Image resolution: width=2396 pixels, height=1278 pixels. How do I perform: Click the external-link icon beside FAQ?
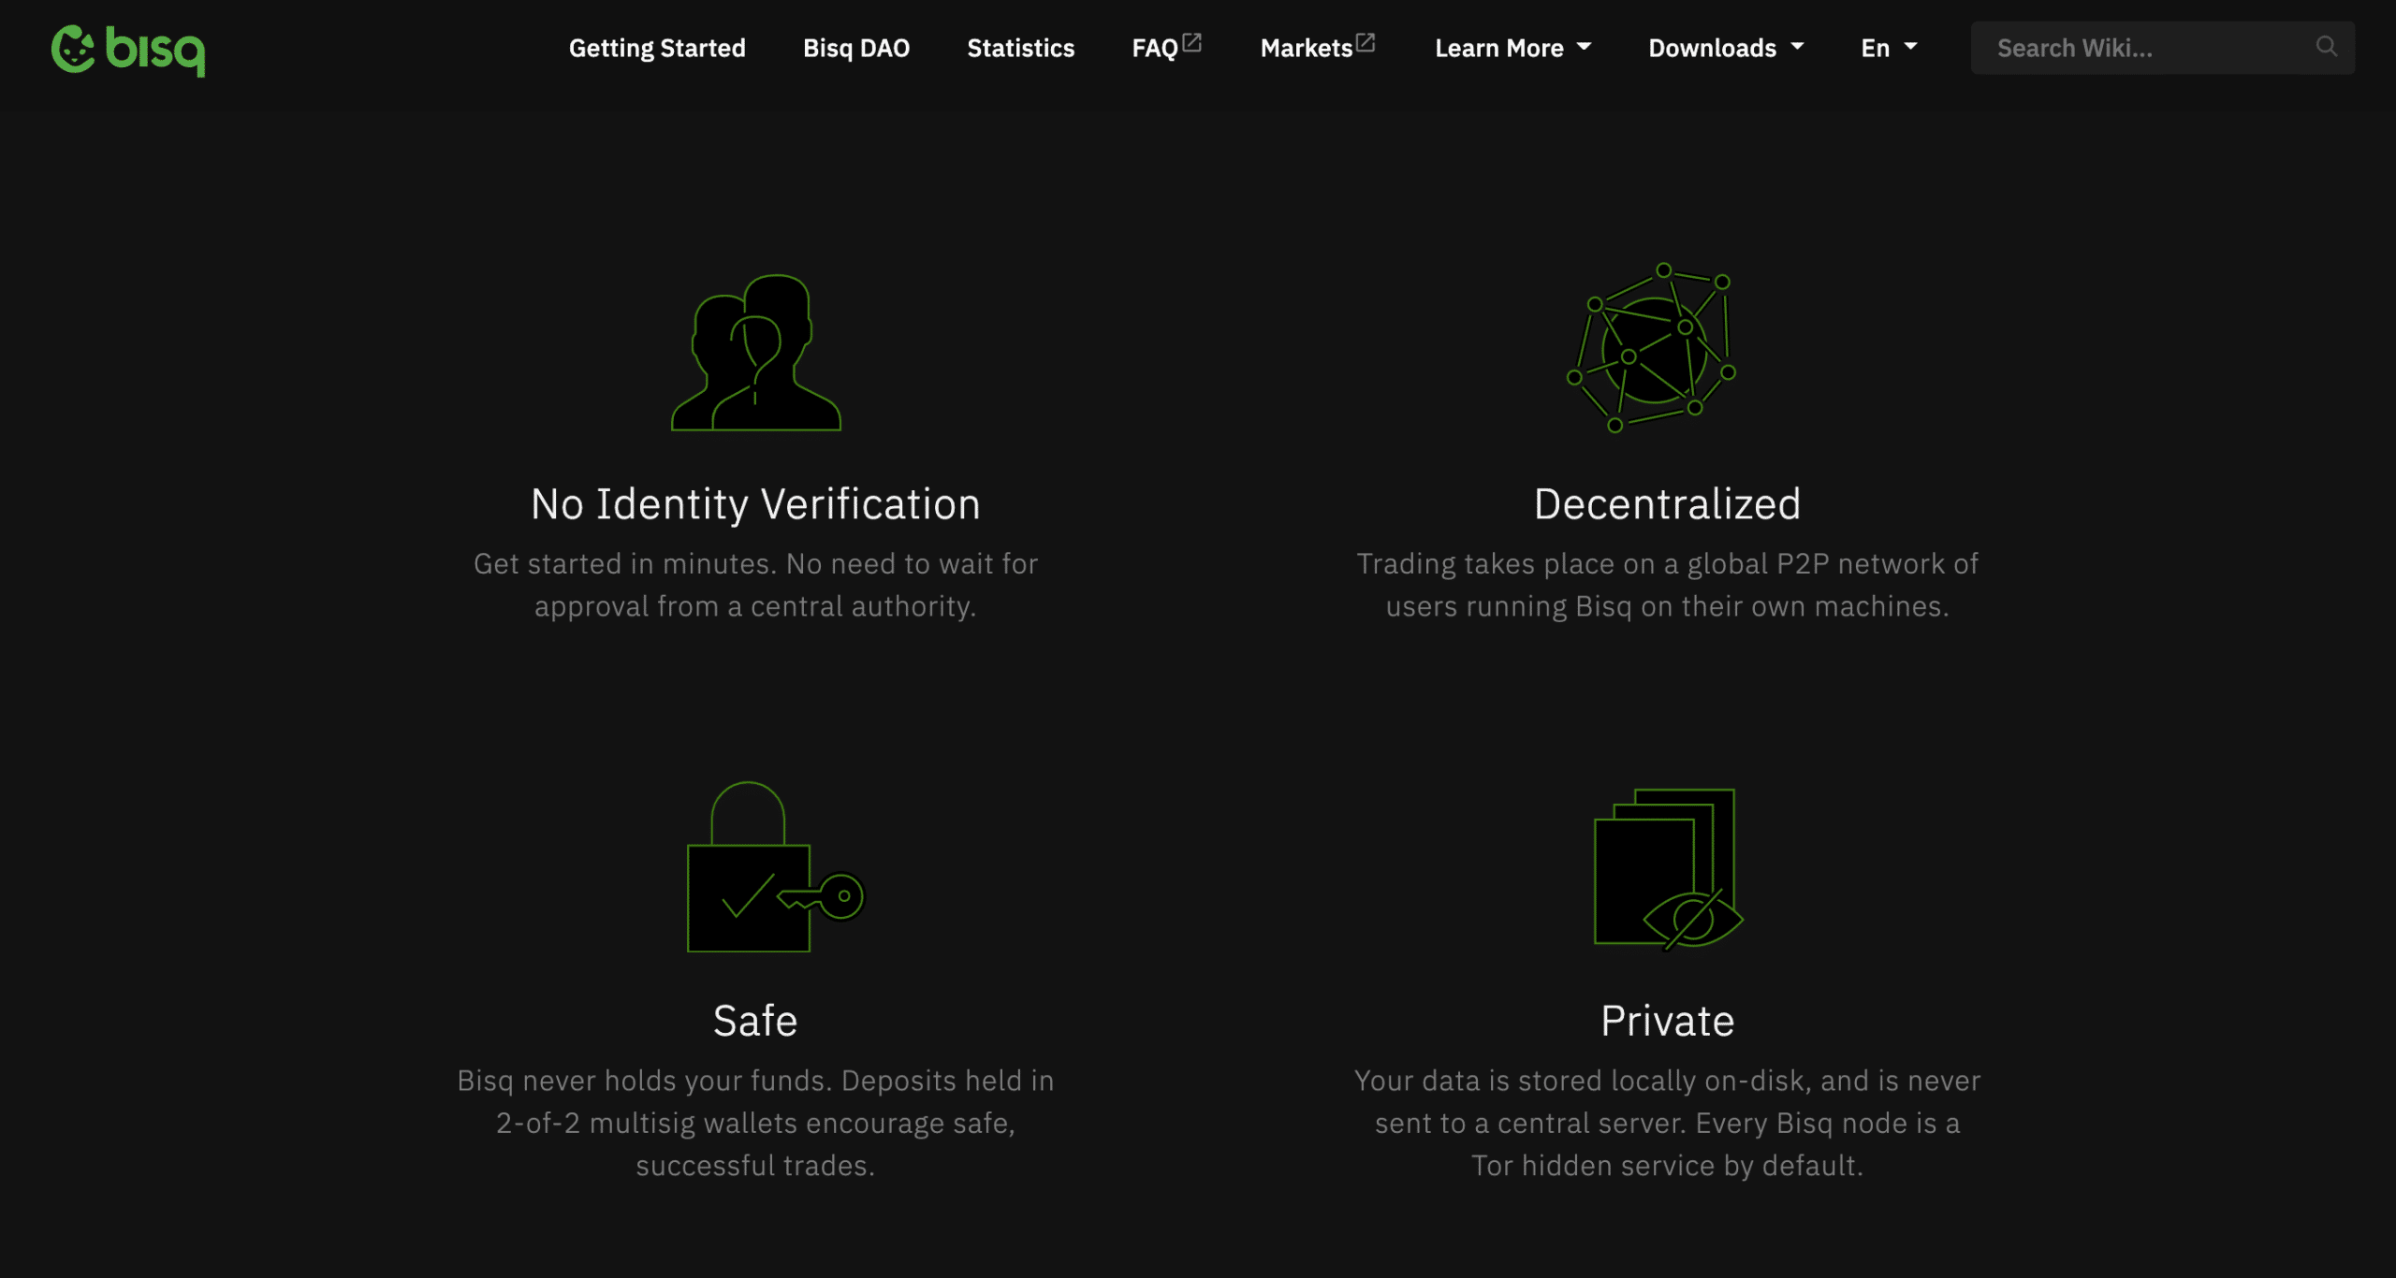coord(1192,42)
